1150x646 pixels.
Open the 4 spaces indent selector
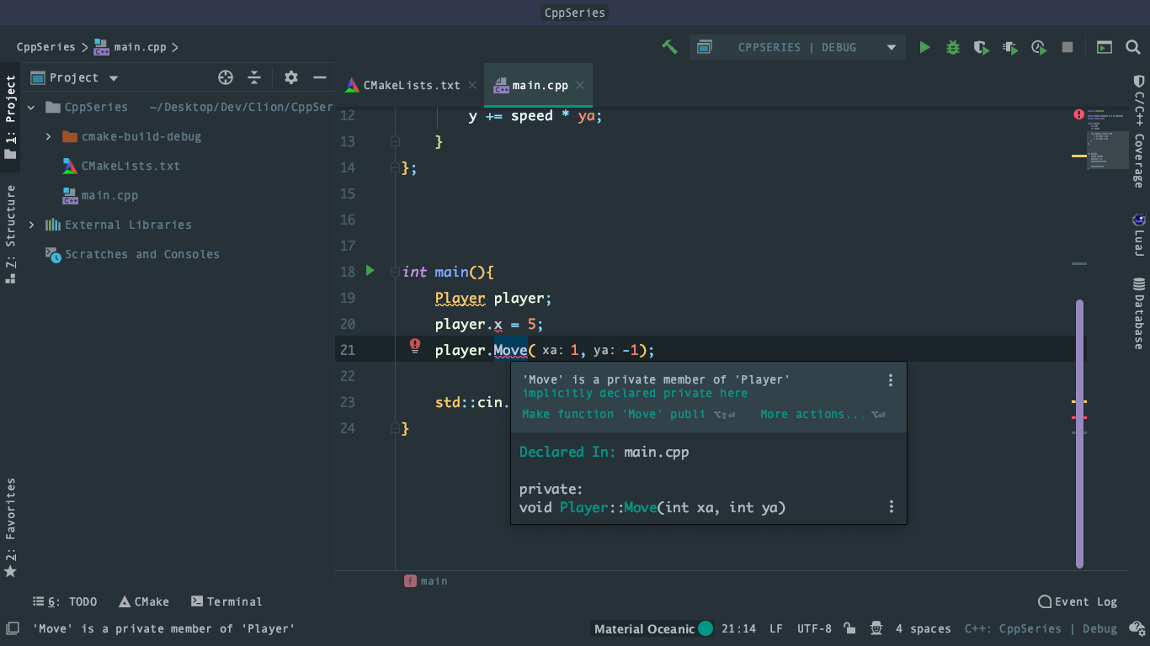(x=923, y=628)
